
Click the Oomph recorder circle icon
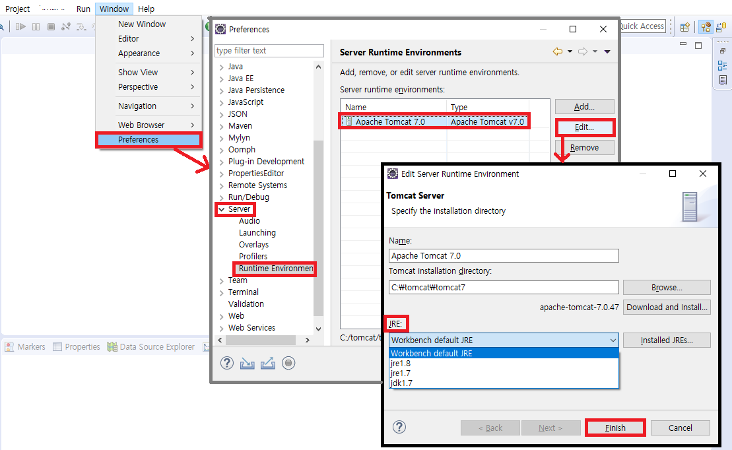tap(288, 363)
